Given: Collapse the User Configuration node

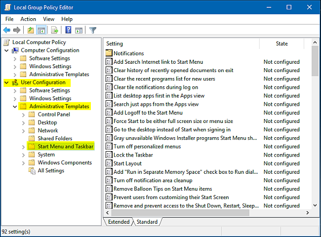Looking at the screenshot, I should pos(6,82).
